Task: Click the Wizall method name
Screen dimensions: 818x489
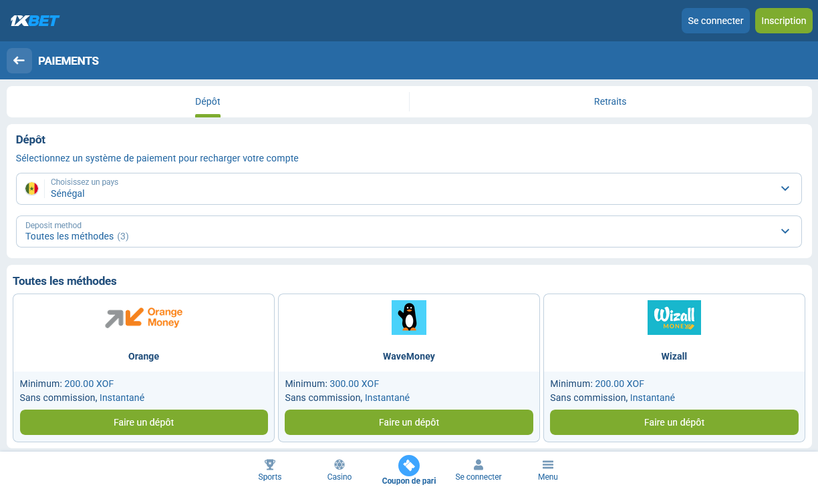Action: pyautogui.click(x=674, y=356)
